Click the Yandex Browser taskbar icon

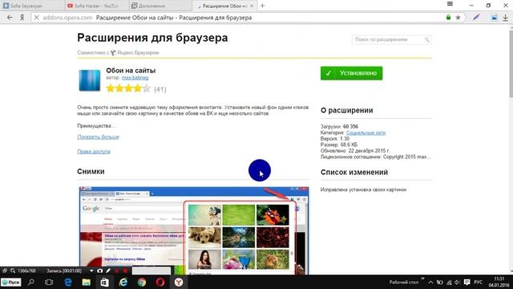[179, 282]
